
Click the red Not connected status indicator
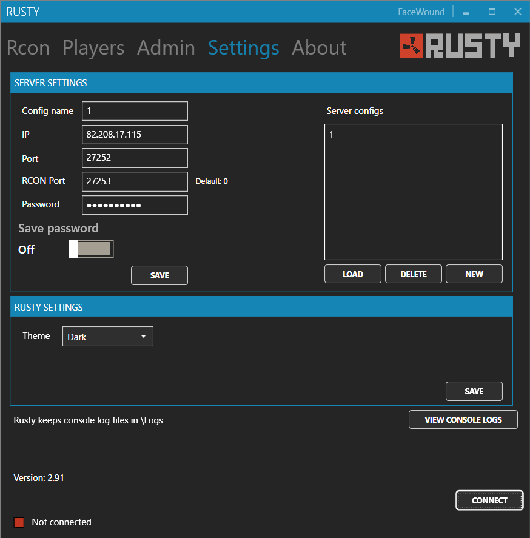pos(19,522)
